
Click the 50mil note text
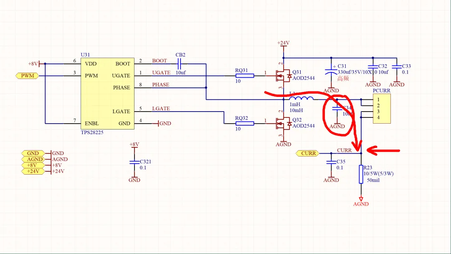tap(373, 180)
